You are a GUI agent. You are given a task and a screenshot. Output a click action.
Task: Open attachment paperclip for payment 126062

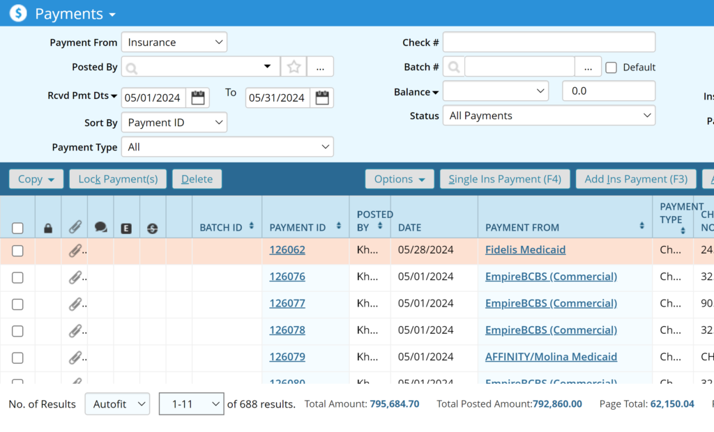tap(75, 251)
